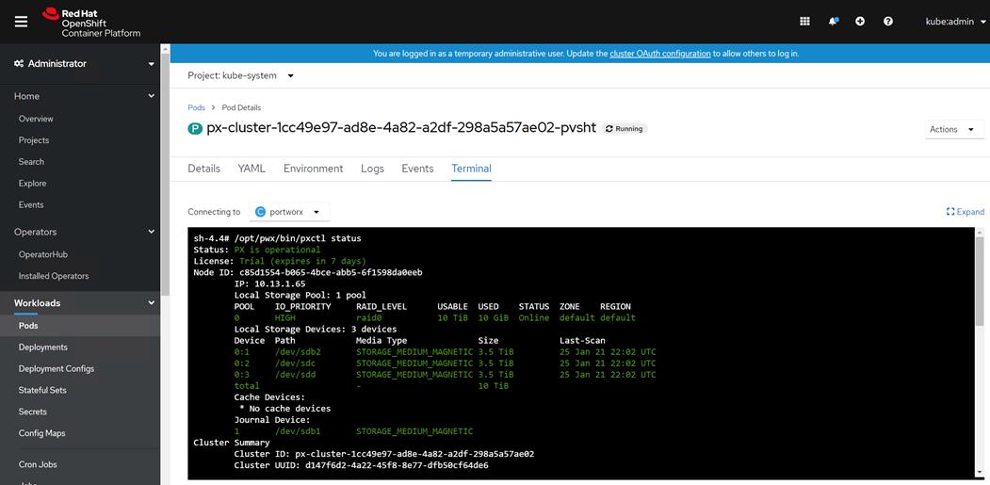Click the /dev/sdc device path
Image resolution: width=990 pixels, height=485 pixels.
(296, 364)
